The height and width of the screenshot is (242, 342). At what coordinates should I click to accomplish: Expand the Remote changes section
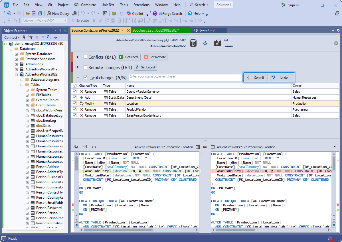click(77, 67)
